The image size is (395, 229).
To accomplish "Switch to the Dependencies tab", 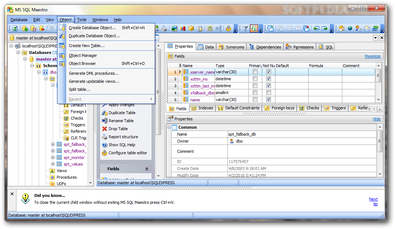I will pyautogui.click(x=265, y=47).
